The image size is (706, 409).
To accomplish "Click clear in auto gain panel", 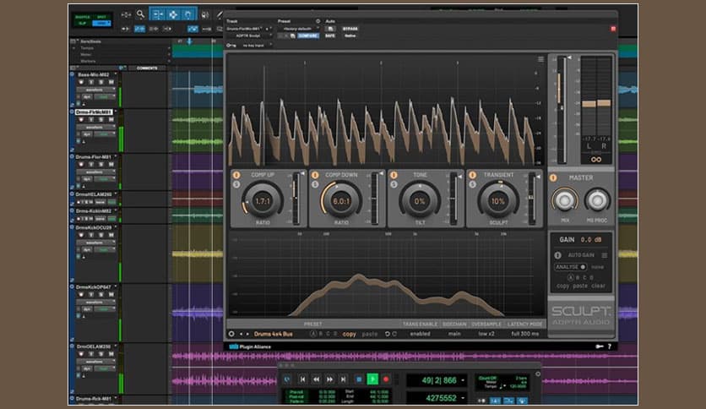I will click(599, 286).
